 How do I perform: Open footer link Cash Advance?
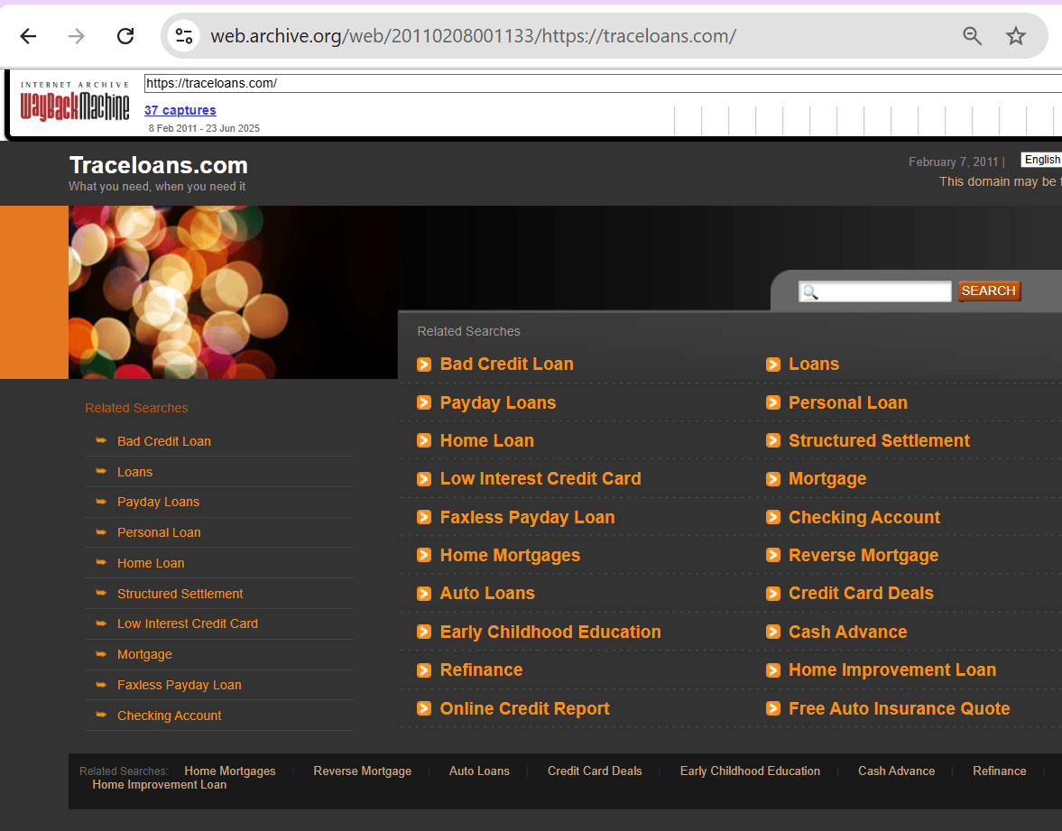coord(897,771)
